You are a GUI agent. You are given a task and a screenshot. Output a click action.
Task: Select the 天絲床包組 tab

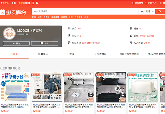point(100,54)
